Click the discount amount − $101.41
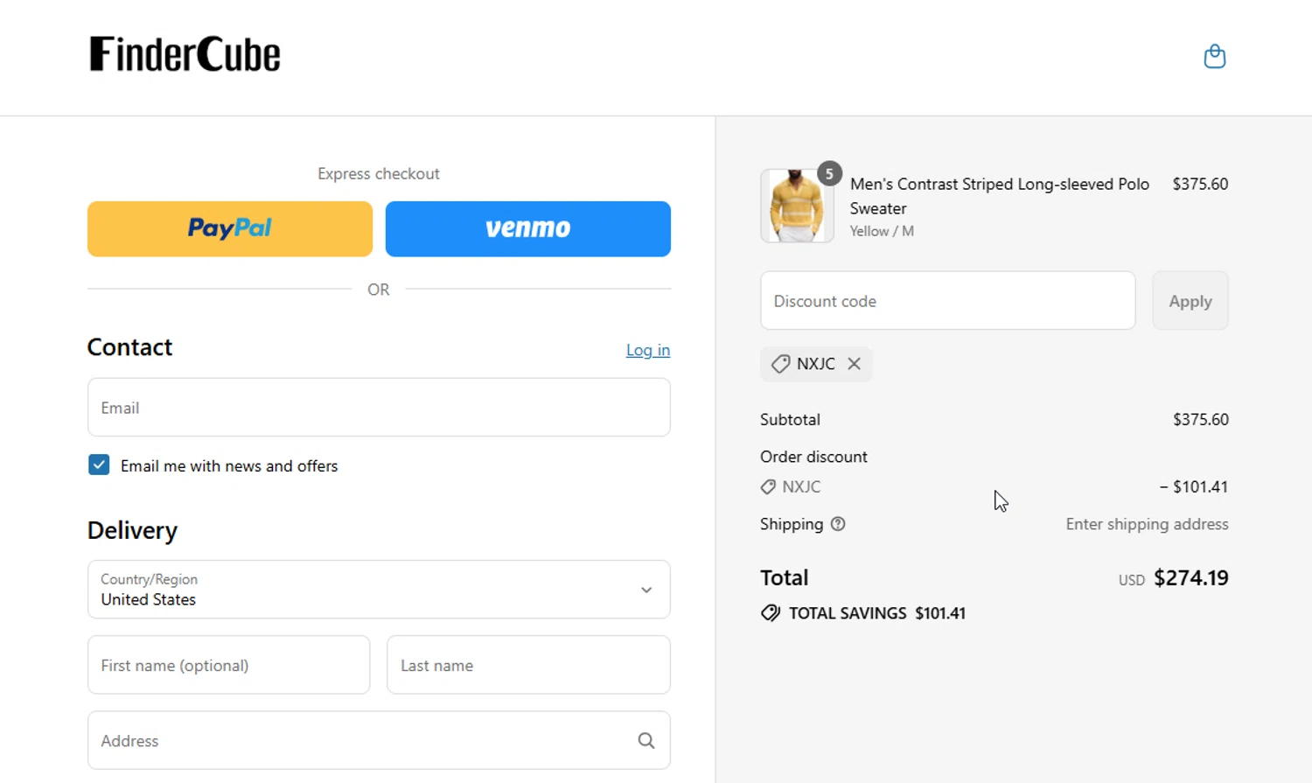 1194,487
